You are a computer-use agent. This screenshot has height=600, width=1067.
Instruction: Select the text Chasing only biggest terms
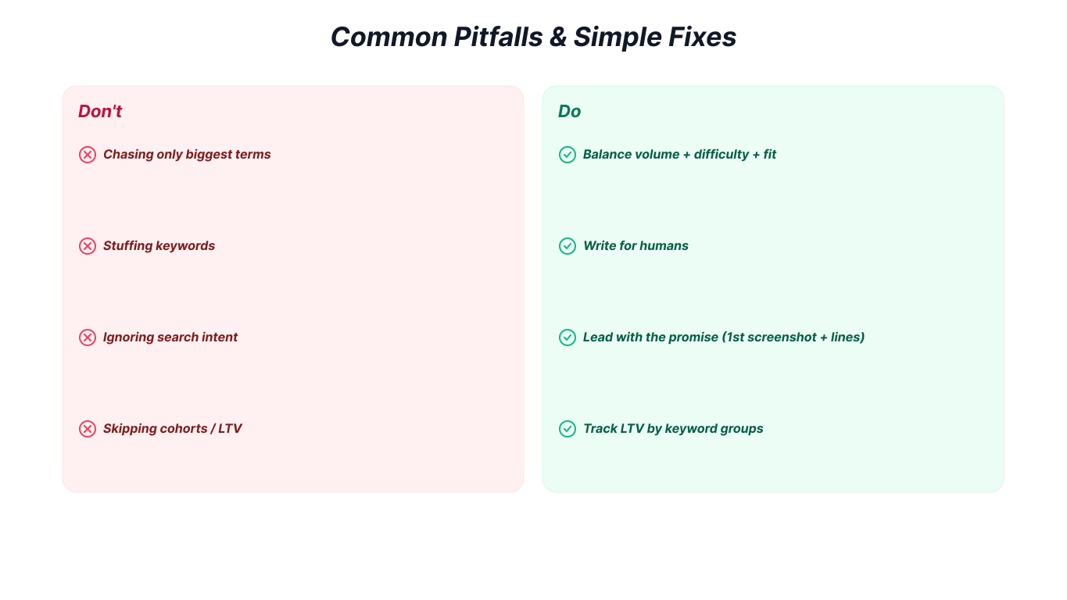tap(187, 155)
